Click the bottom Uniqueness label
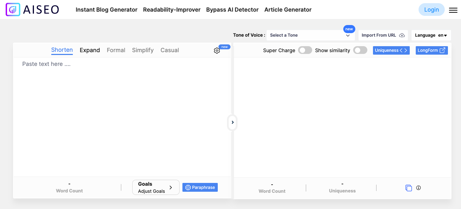461x209 pixels. click(342, 191)
